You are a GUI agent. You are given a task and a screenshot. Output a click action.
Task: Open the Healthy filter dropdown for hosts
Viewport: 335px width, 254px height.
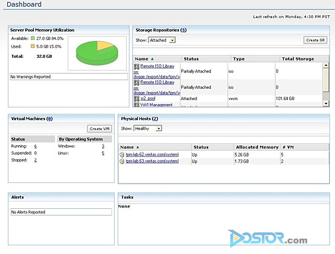[x=159, y=129]
